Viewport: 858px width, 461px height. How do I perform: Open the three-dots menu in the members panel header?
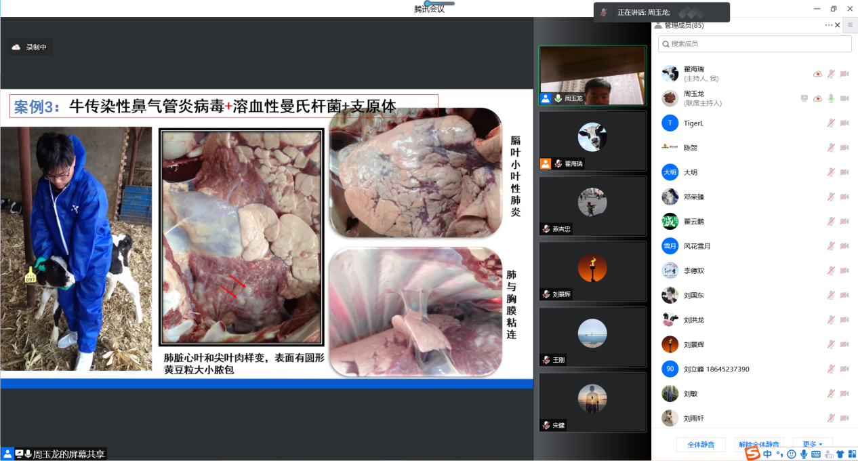[828, 25]
